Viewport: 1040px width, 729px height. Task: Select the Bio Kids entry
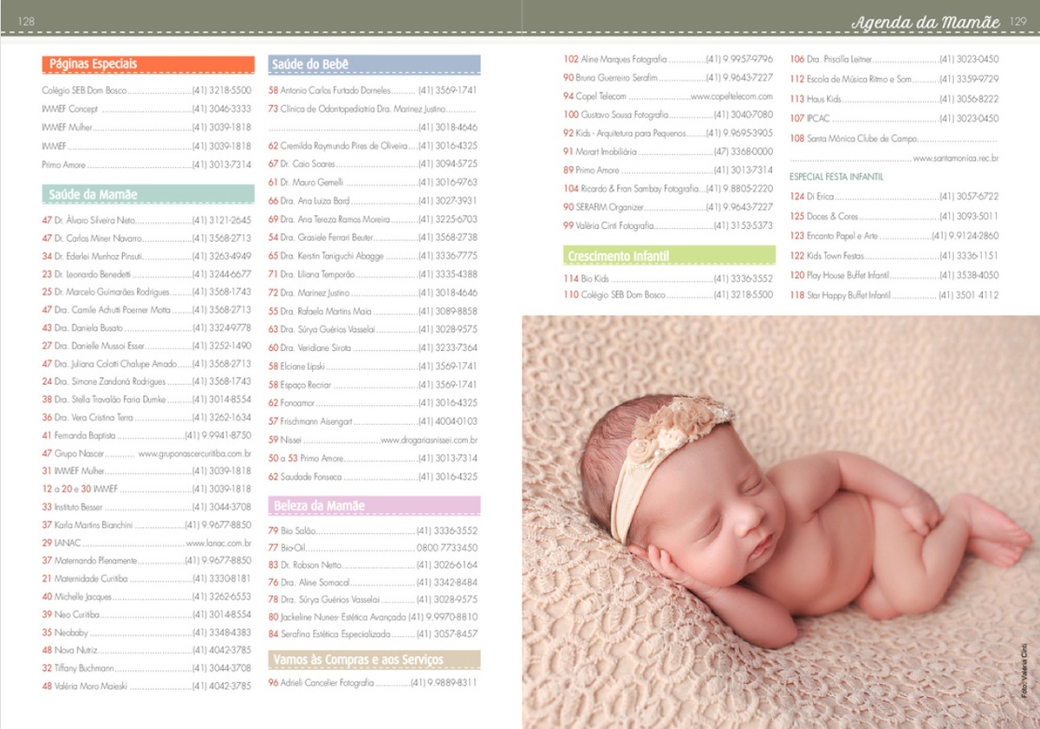[x=668, y=279]
